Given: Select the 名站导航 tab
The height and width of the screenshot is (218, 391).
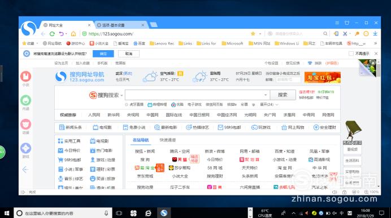Looking at the screenshot, I should click(141, 140).
